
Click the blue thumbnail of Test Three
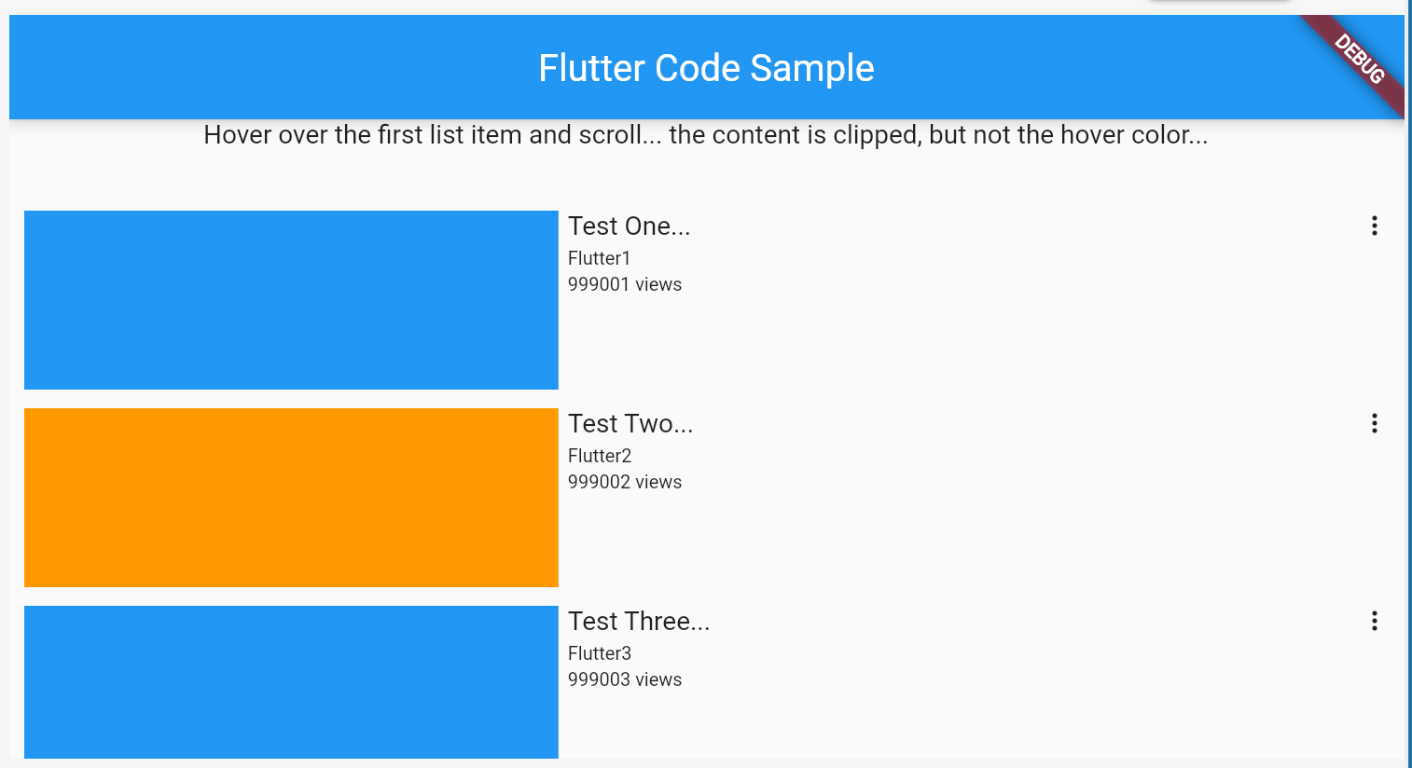click(x=291, y=682)
